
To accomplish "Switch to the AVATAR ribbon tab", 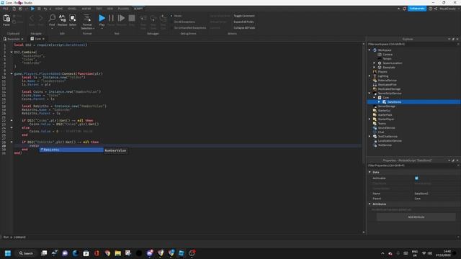I will click(x=86, y=9).
